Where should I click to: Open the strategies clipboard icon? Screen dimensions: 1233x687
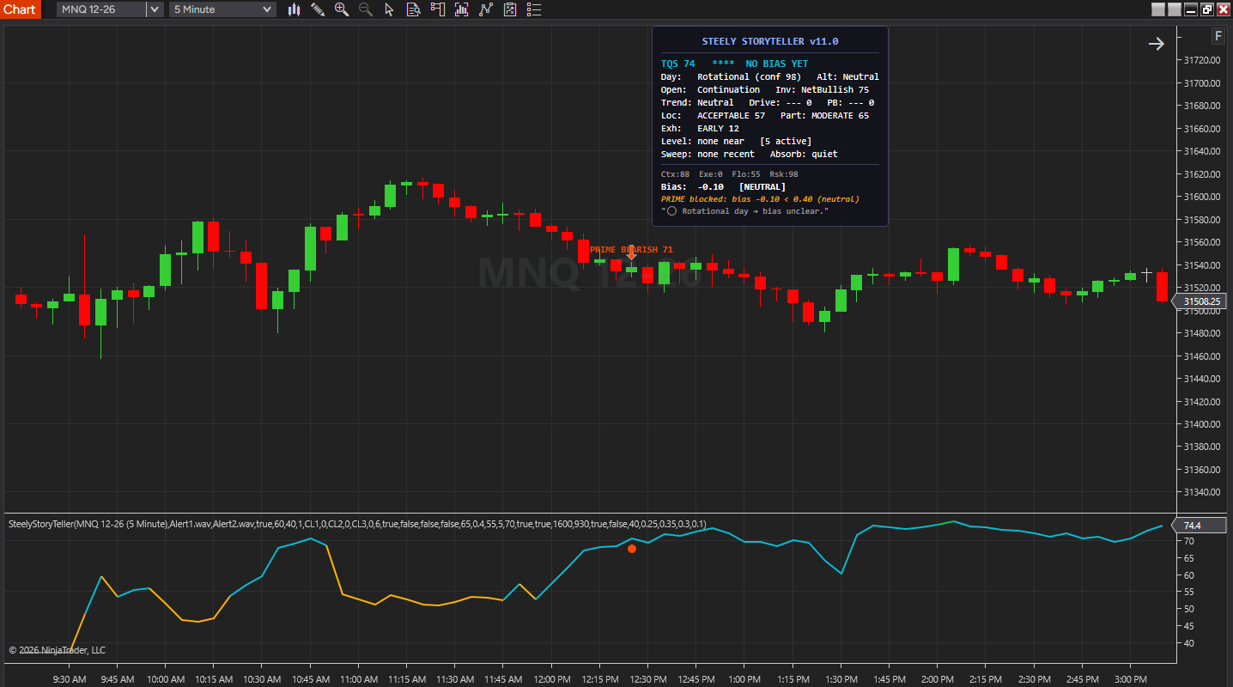point(510,9)
